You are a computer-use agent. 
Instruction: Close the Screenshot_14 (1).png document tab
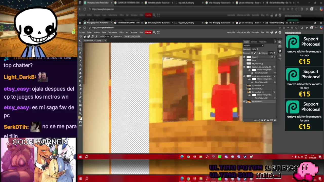(105, 40)
